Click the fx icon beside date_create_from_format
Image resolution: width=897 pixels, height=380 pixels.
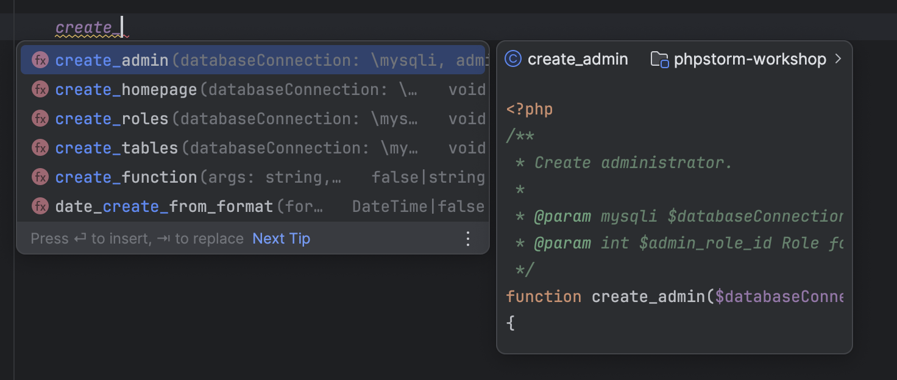click(x=40, y=206)
